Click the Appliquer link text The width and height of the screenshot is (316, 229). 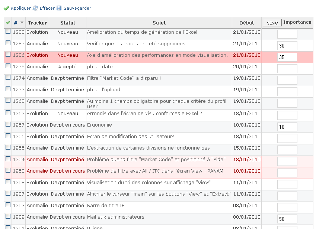[x=21, y=8]
